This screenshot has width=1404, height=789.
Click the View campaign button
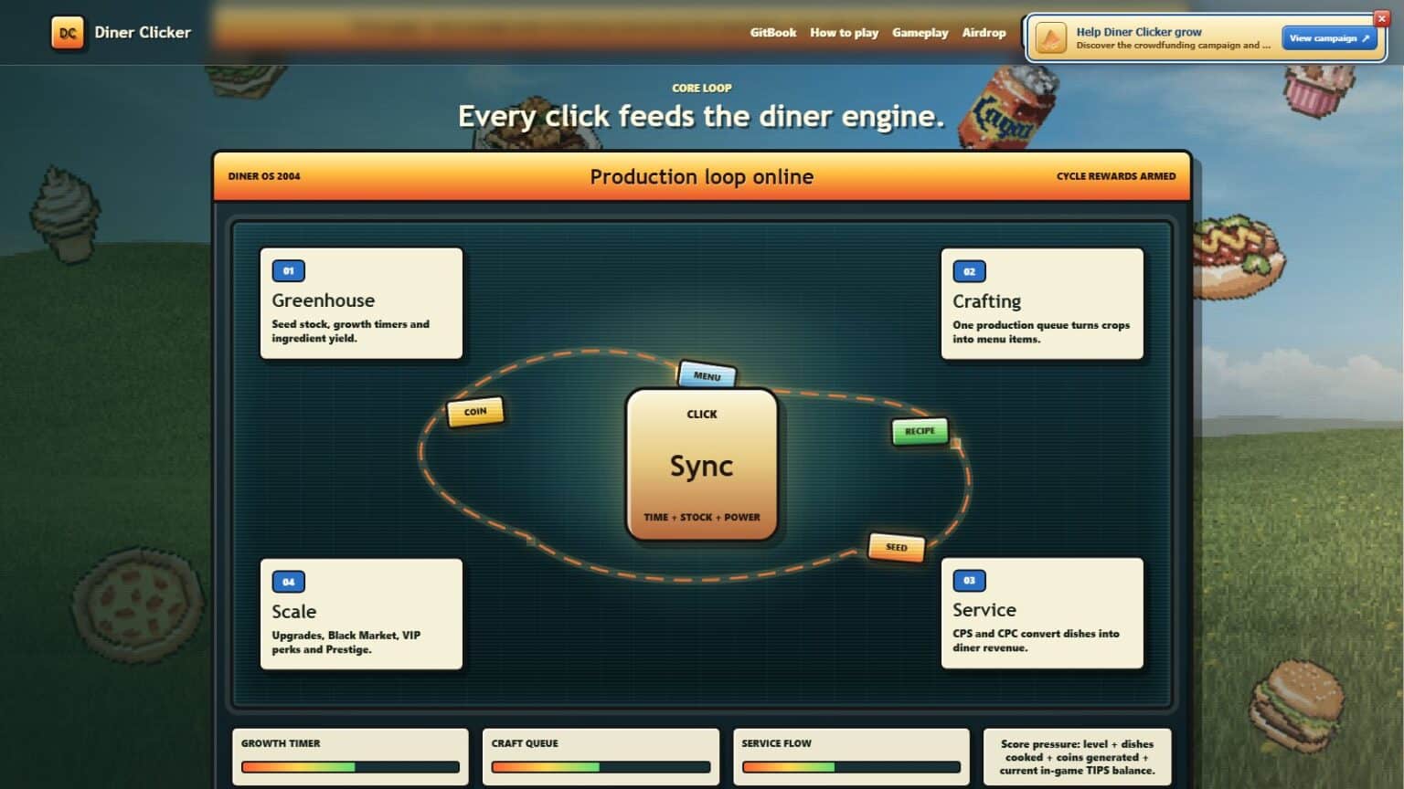pyautogui.click(x=1329, y=38)
